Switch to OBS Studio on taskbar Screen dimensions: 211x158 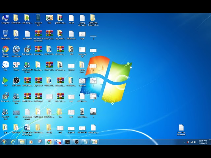point(76,142)
